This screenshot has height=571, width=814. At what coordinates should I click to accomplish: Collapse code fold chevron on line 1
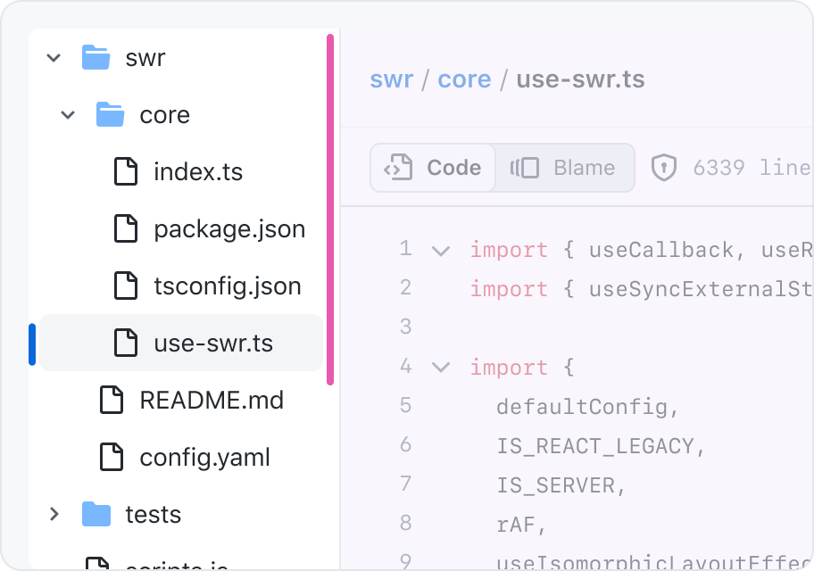click(441, 252)
